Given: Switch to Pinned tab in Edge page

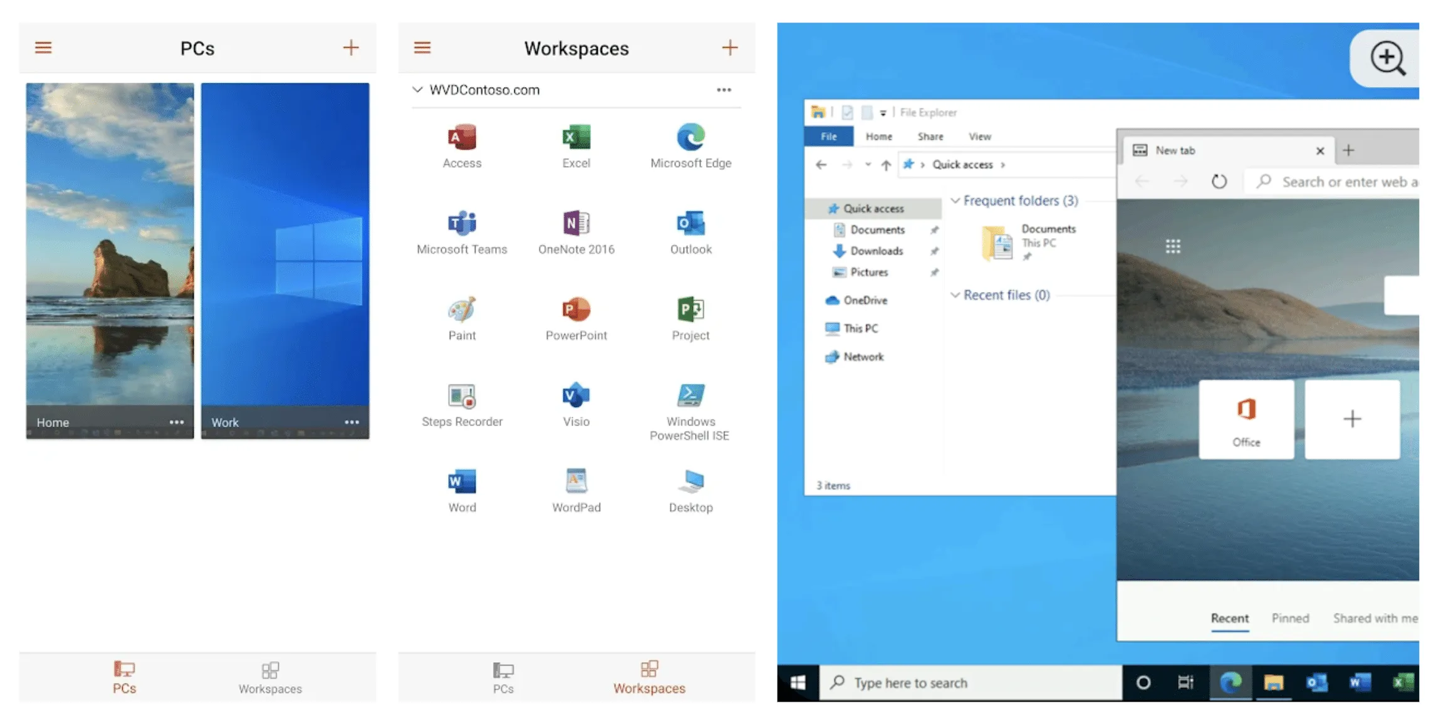Looking at the screenshot, I should coord(1290,618).
